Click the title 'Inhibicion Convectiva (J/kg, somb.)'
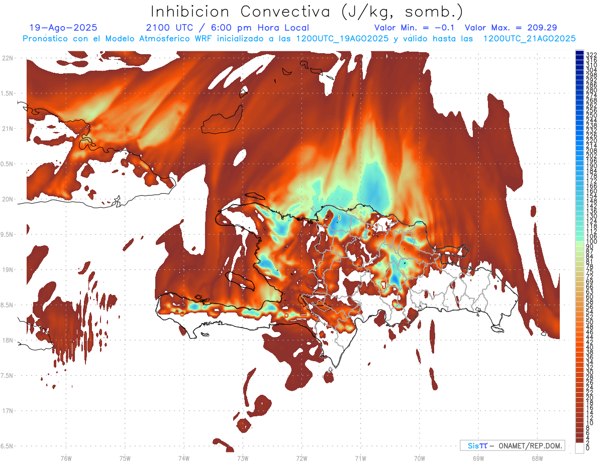Image resolution: width=603 pixels, height=465 pixels. [x=307, y=12]
